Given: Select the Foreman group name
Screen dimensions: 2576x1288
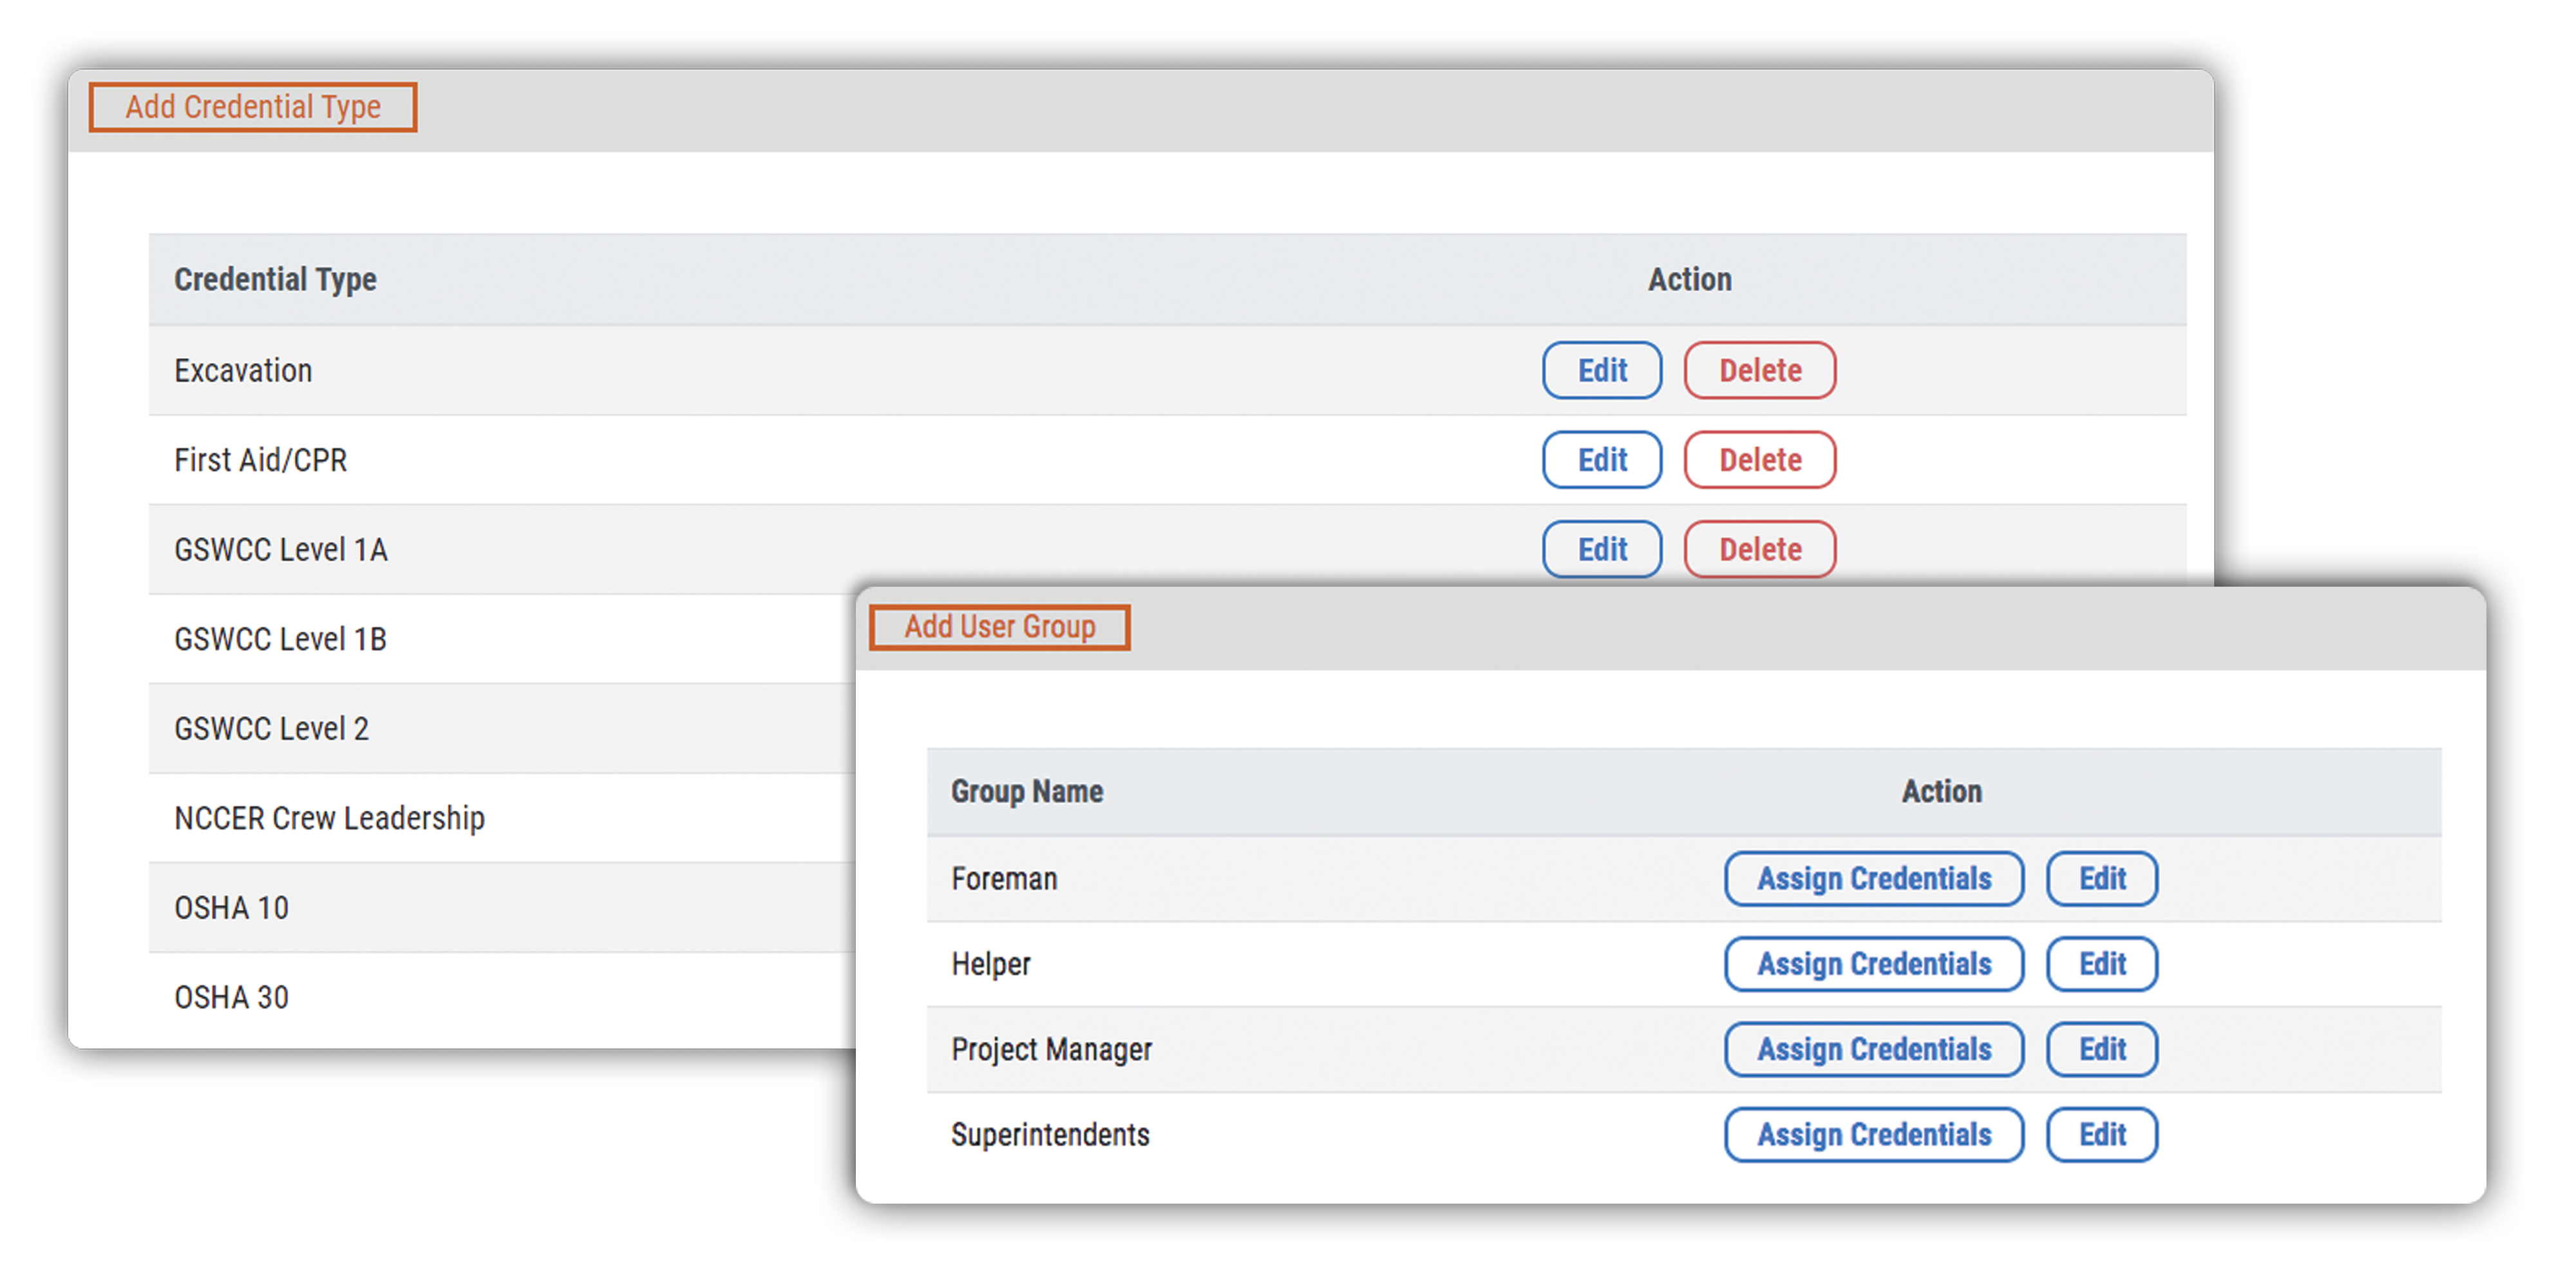Looking at the screenshot, I should 1004,879.
